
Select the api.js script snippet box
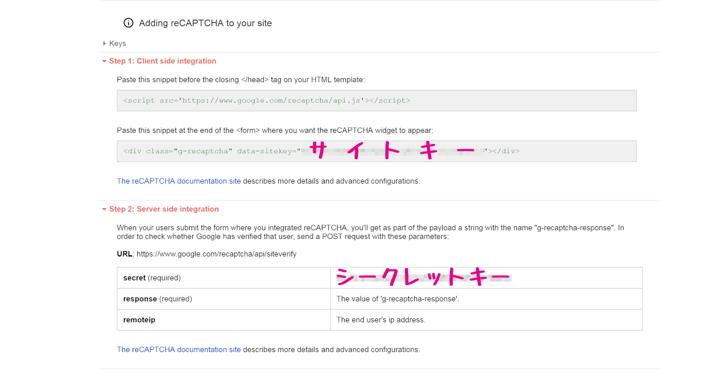(x=377, y=100)
